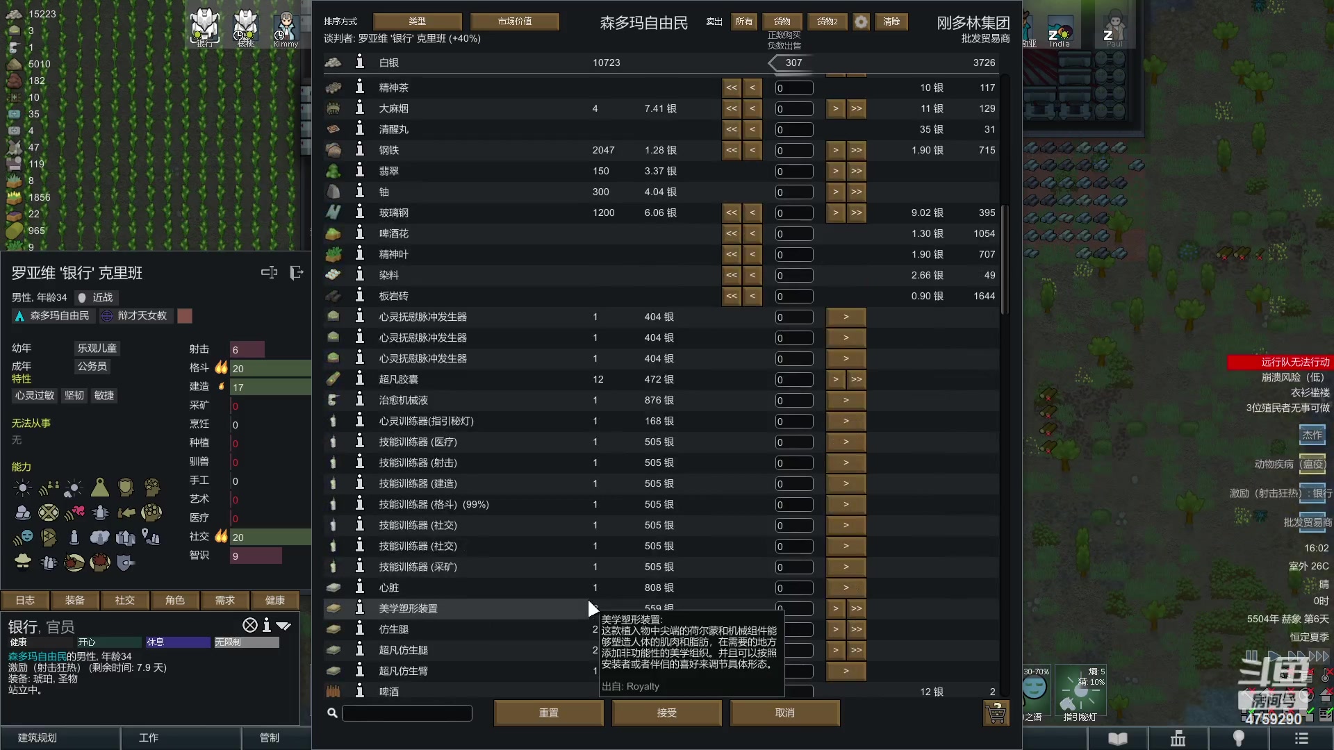Screen dimensions: 1334x750
Task: Click the quantity field for 翡翠
Action: pos(794,171)
